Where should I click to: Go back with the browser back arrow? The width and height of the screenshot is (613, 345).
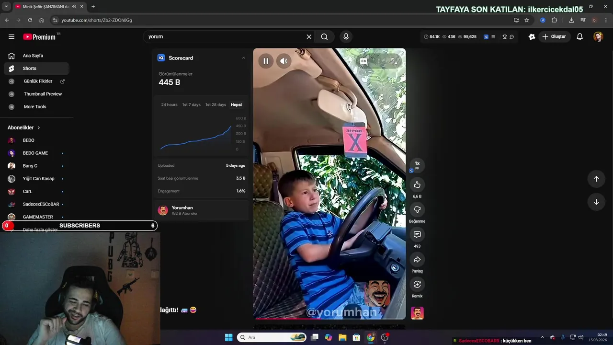(x=7, y=20)
